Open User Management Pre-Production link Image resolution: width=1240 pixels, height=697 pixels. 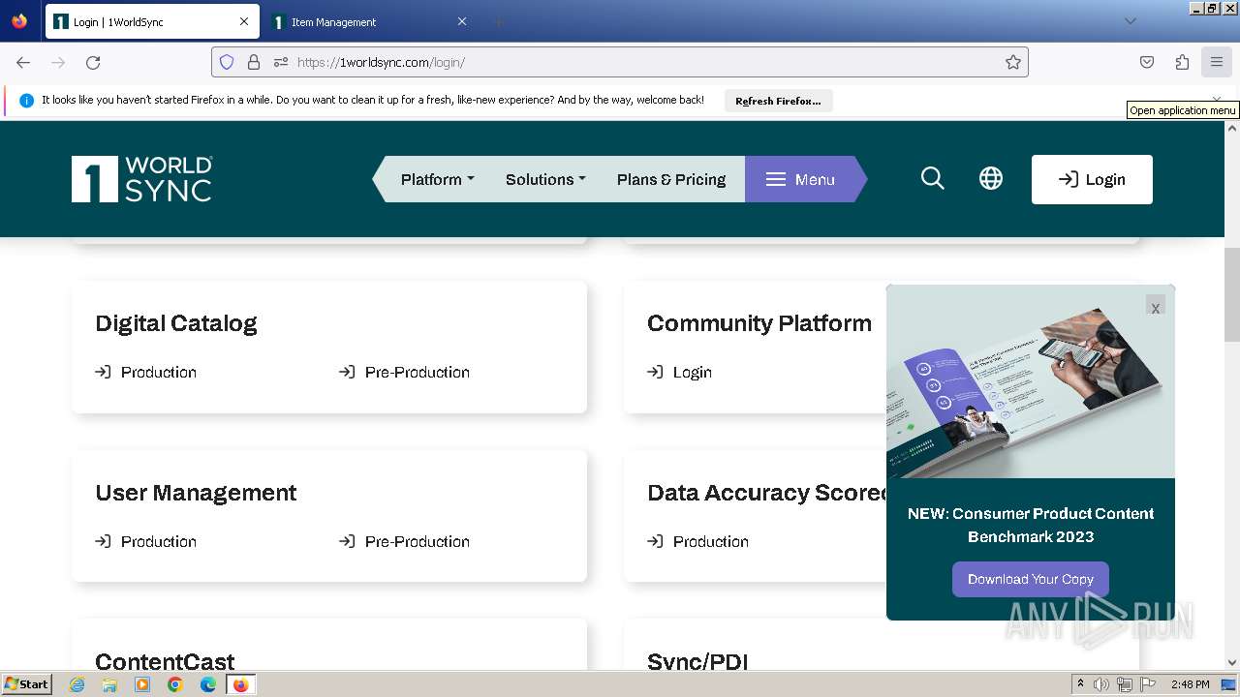point(405,541)
